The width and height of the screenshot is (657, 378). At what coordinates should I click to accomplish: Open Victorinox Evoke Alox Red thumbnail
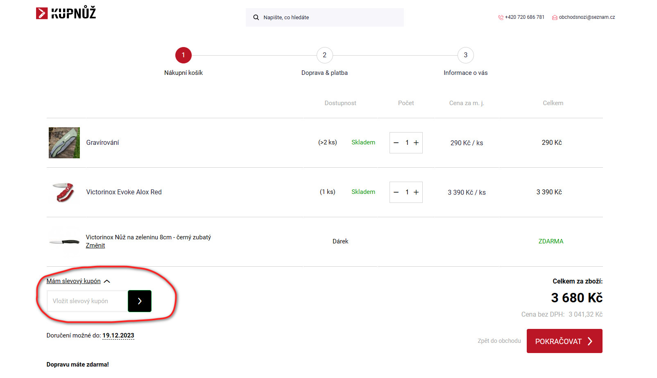(64, 192)
